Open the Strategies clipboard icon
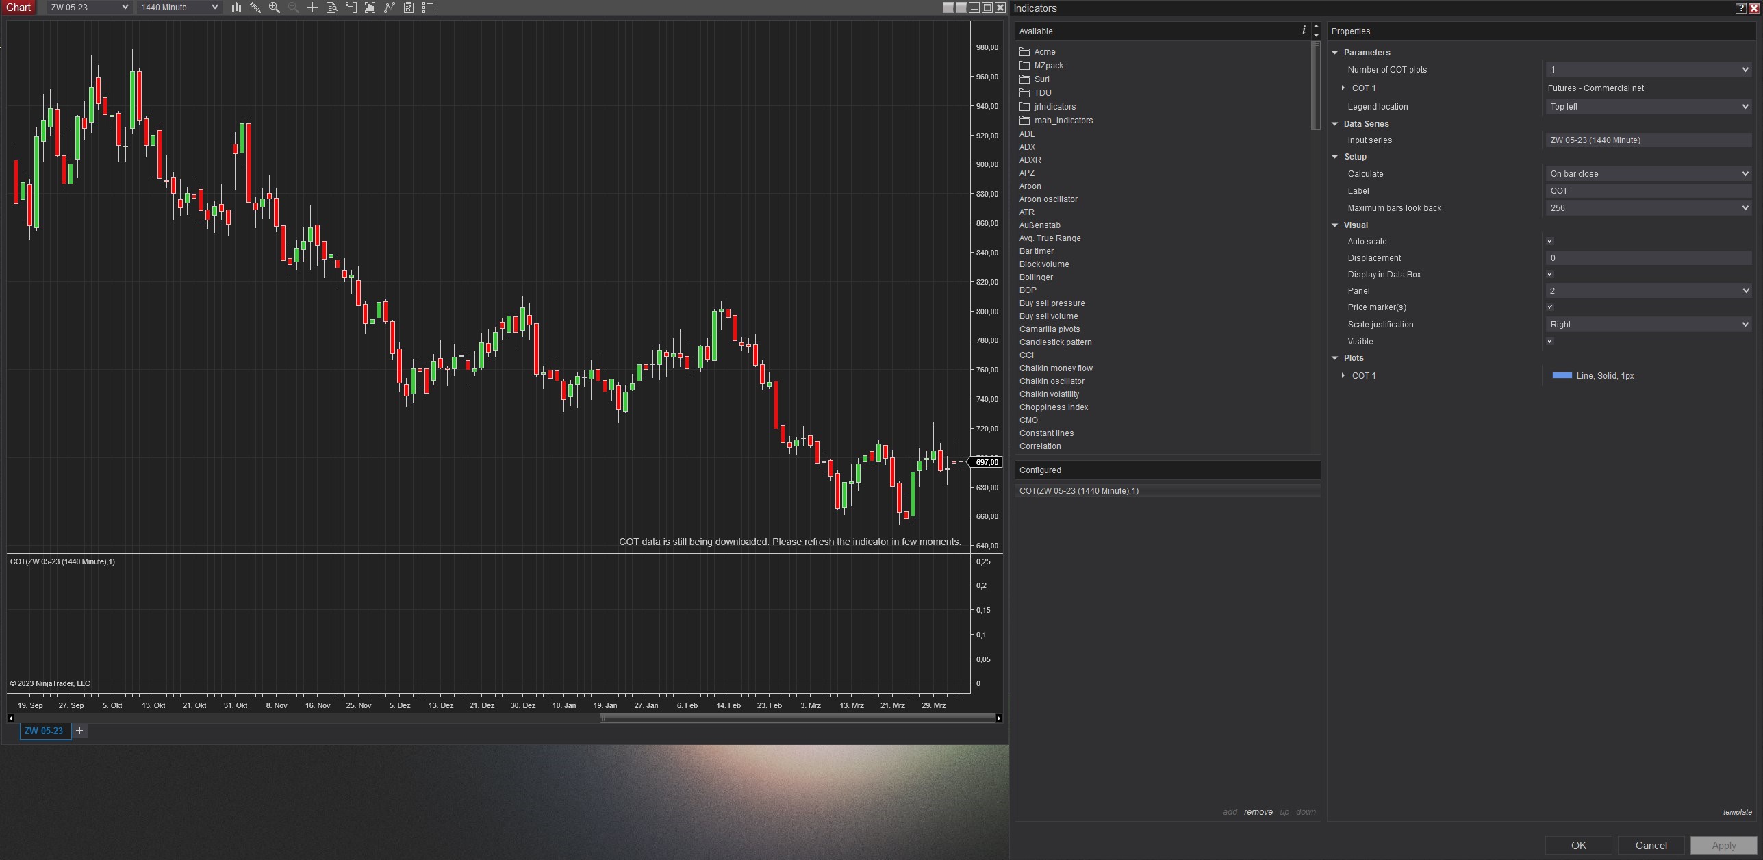 tap(409, 8)
